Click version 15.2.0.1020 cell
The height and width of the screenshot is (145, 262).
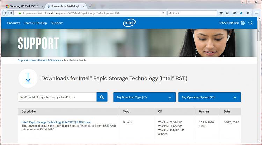[x=206, y=122]
